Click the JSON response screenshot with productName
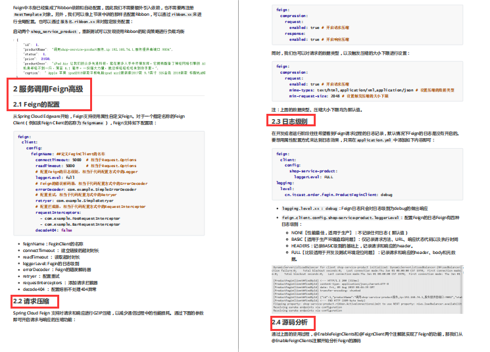Viewport: 490px width, 352px height. (110, 57)
